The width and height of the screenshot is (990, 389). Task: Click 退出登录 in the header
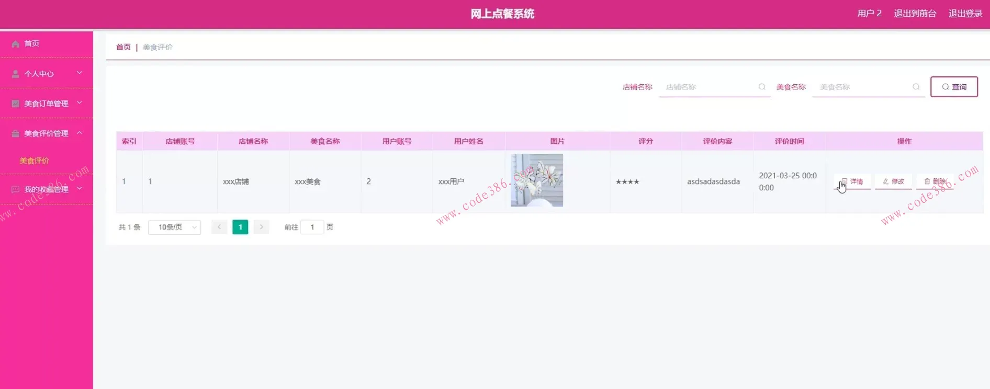click(x=965, y=14)
